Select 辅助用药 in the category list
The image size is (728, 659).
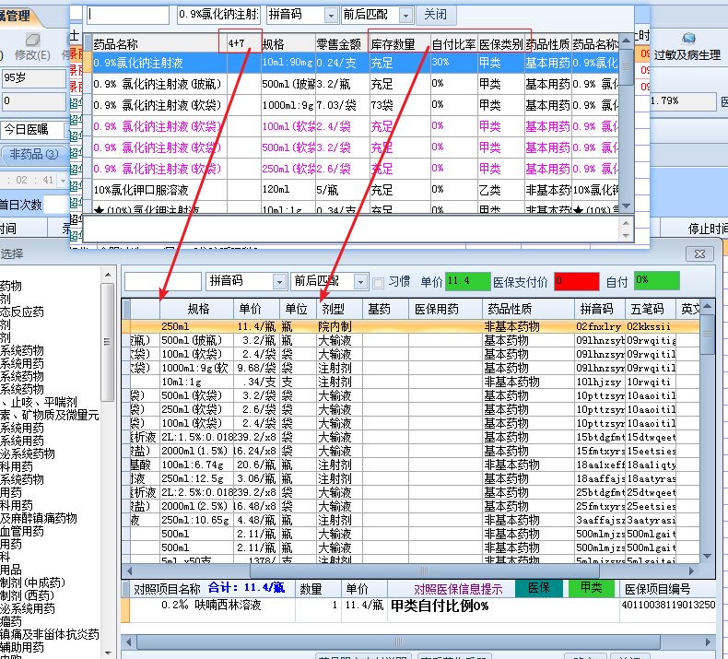pos(22,647)
